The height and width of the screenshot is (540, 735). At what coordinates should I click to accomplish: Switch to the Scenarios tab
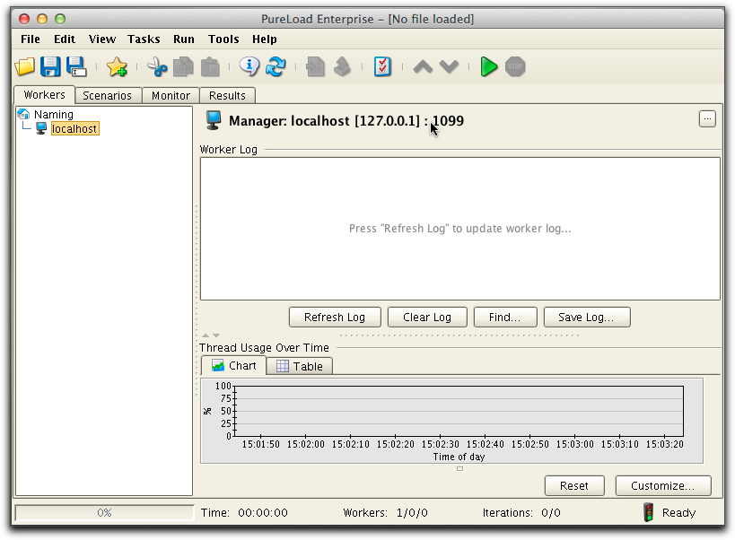coord(108,96)
